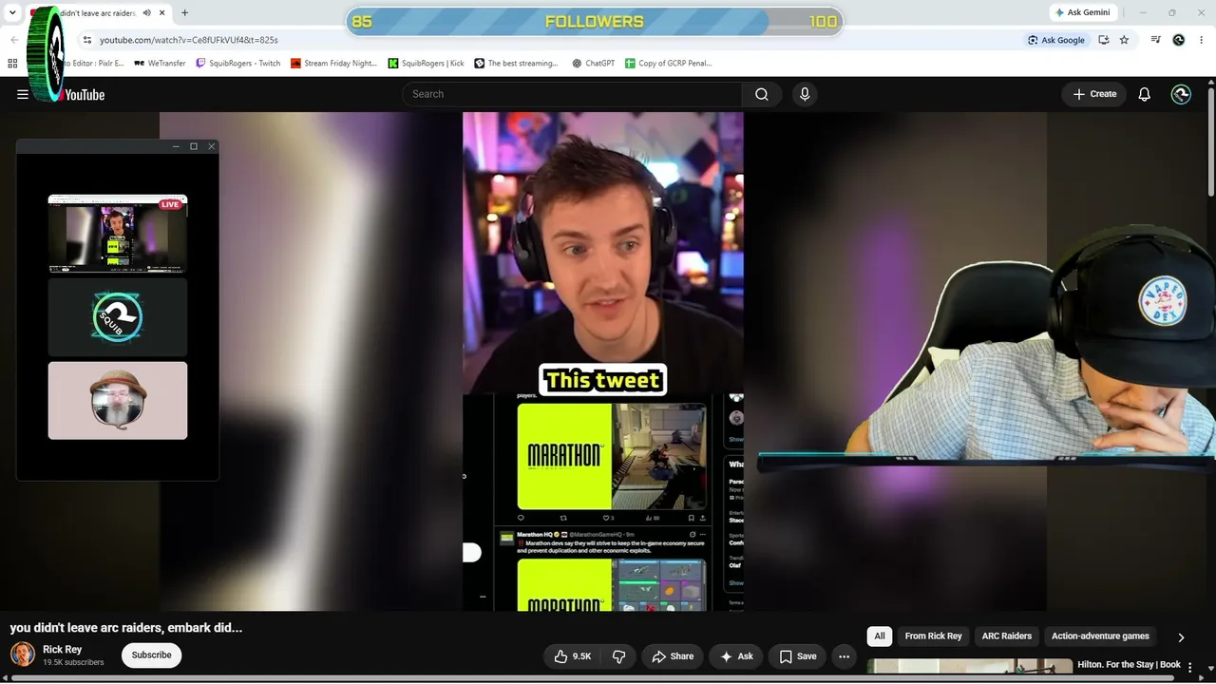
Task: Select the All filter chip
Action: pos(880,636)
